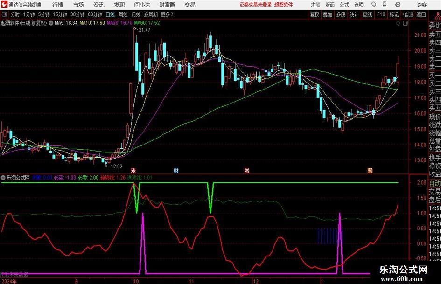441x284 pixels.
Task: Open the 行情 menu
Action: [58, 5]
